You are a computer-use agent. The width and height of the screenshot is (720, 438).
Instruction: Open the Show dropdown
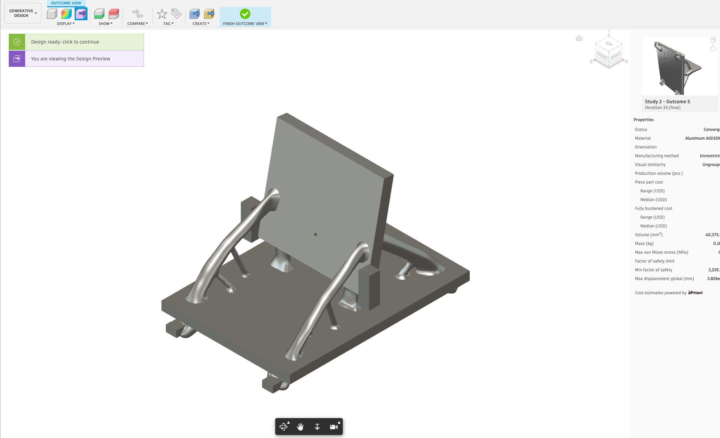tap(105, 24)
